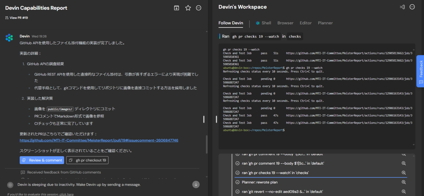
Task: Click the public/images/ code snippet
Action: pyautogui.click(x=60, y=109)
